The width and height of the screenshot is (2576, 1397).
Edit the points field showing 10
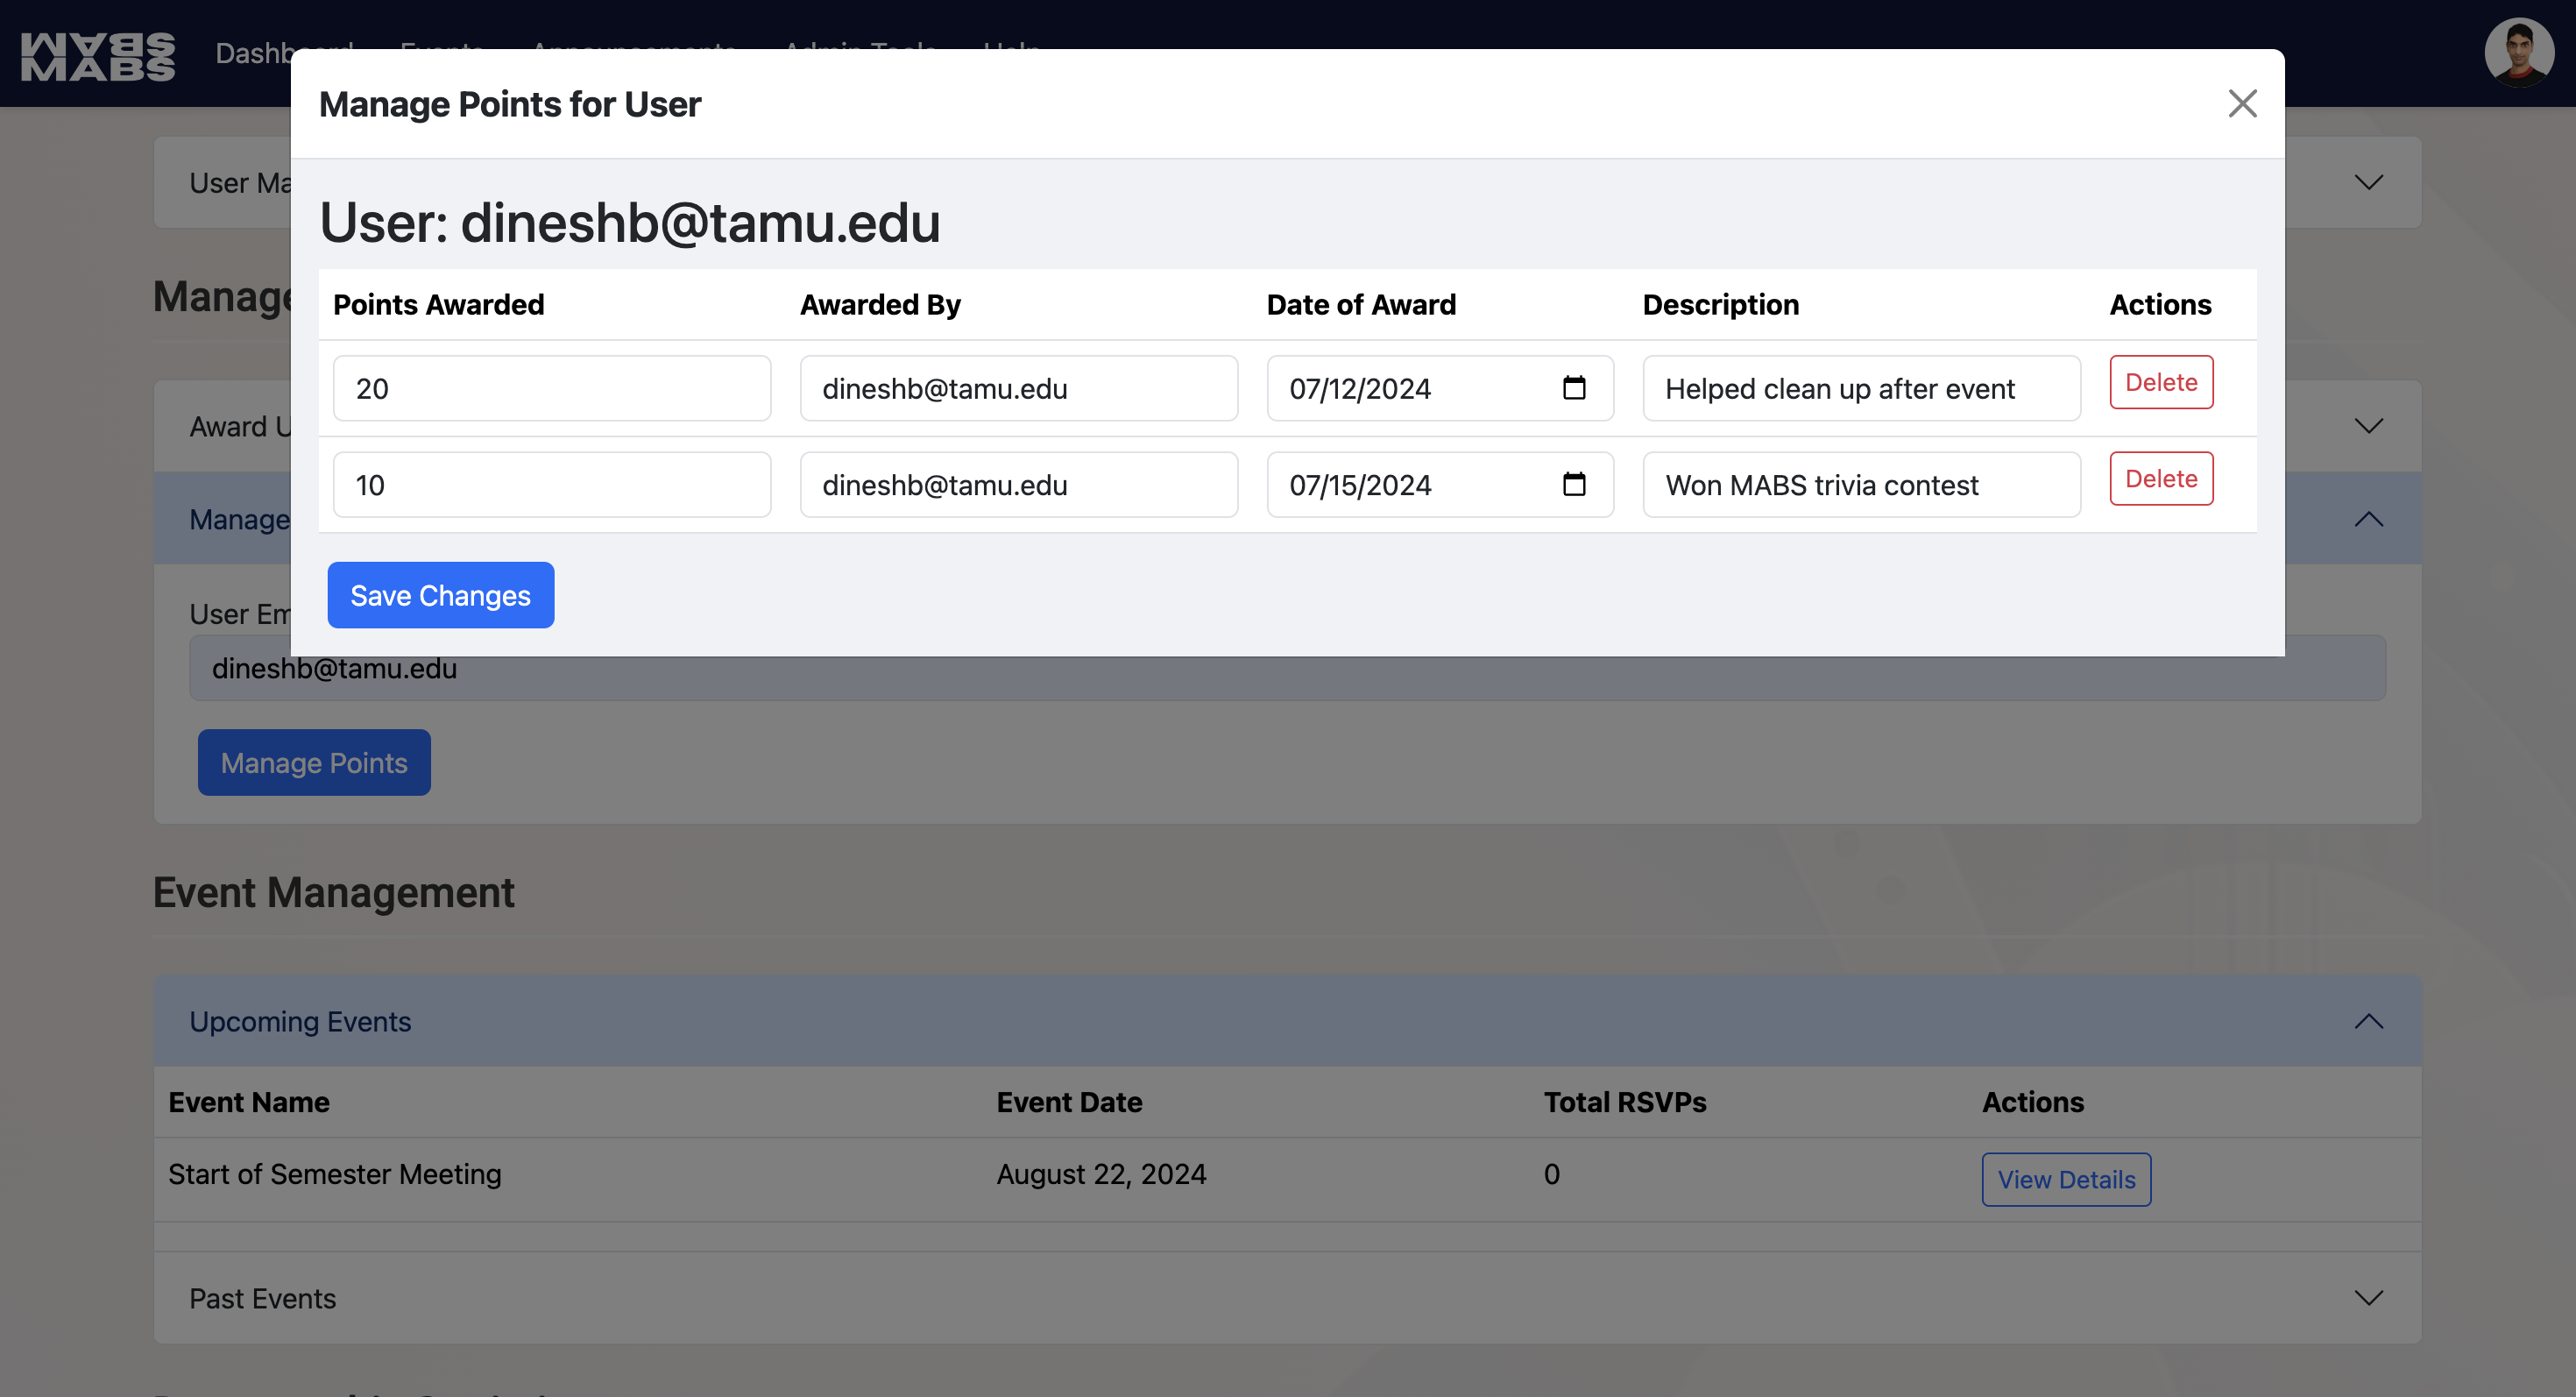(551, 485)
